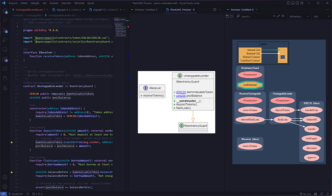The height and width of the screenshot is (196, 332).
Task: Open the Terminal menu
Action: pos(79,3)
